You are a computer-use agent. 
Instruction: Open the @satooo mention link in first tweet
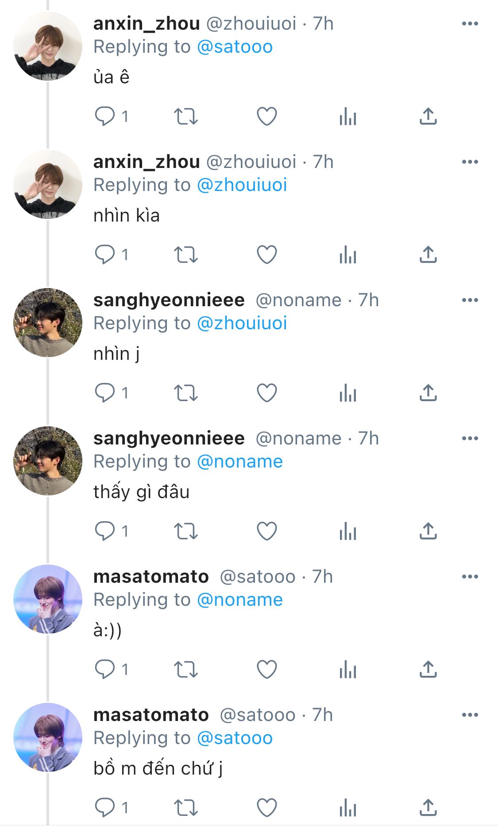coord(235,47)
